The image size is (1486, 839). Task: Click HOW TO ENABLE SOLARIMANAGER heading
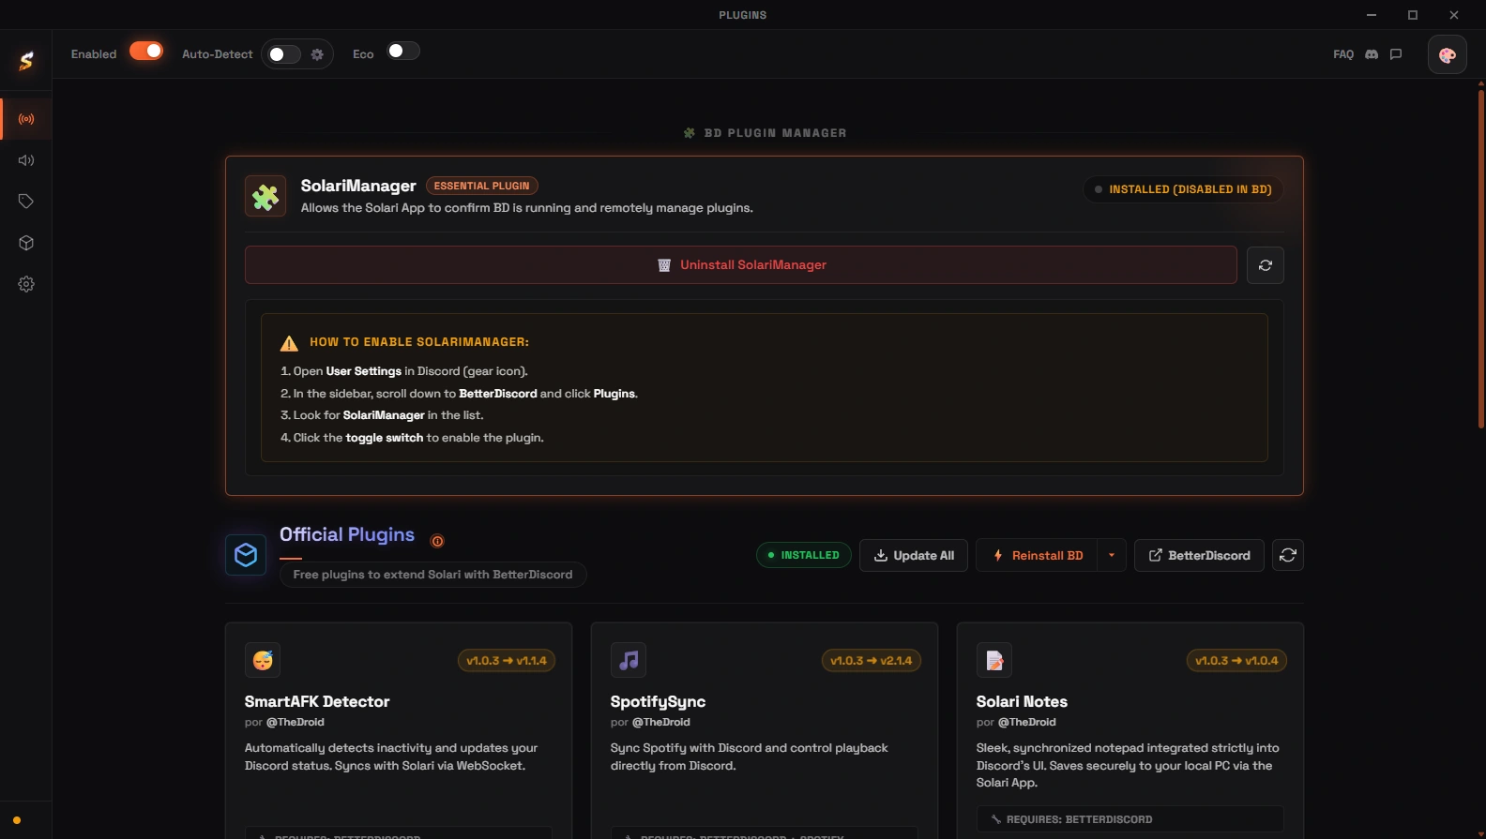point(419,342)
